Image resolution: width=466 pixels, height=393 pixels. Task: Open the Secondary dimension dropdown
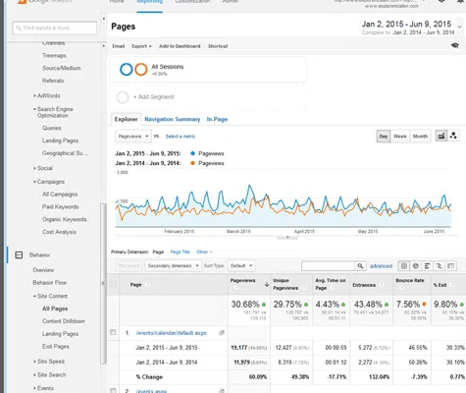tap(173, 265)
